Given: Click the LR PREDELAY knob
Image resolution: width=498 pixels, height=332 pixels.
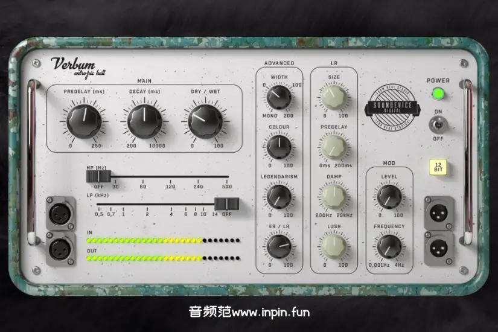Looking at the screenshot, I should pos(334,147).
